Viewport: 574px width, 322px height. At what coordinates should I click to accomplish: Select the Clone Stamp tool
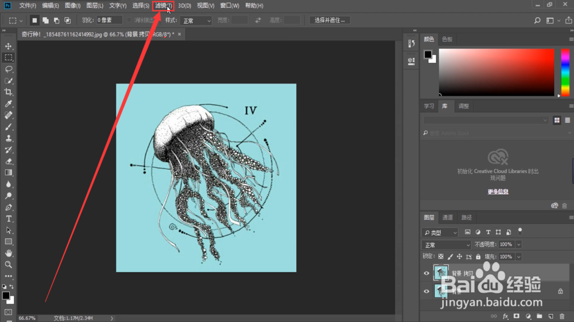(x=9, y=138)
